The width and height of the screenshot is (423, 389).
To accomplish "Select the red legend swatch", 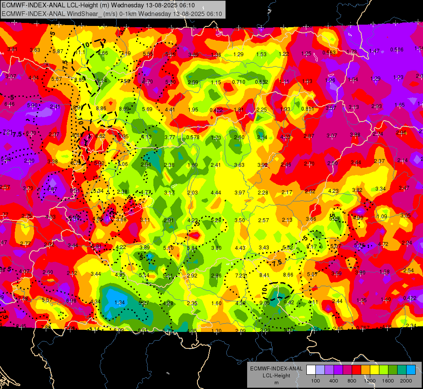I will click(356, 370).
